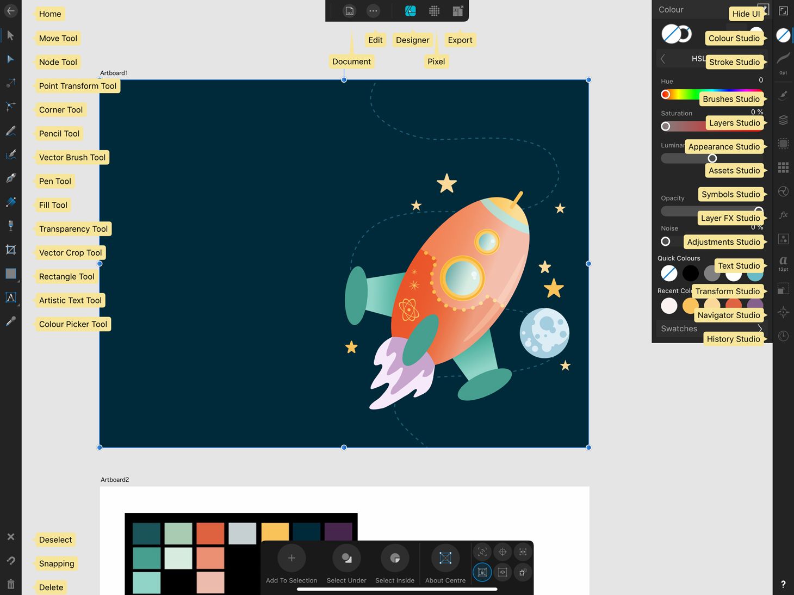Switch to the Pixel persona
The width and height of the screenshot is (794, 595).
(x=434, y=10)
